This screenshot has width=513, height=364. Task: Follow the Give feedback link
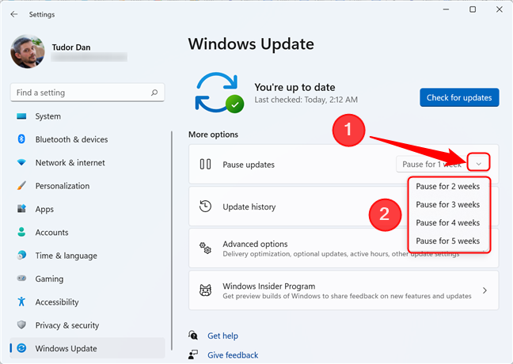[x=233, y=355]
